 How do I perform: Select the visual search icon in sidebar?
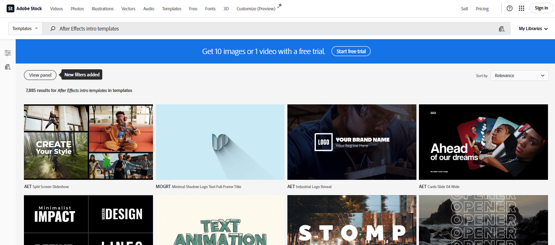pos(7,67)
